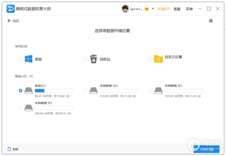Select the 系统(C:) radio button
The width and height of the screenshot is (226, 156).
20,91
